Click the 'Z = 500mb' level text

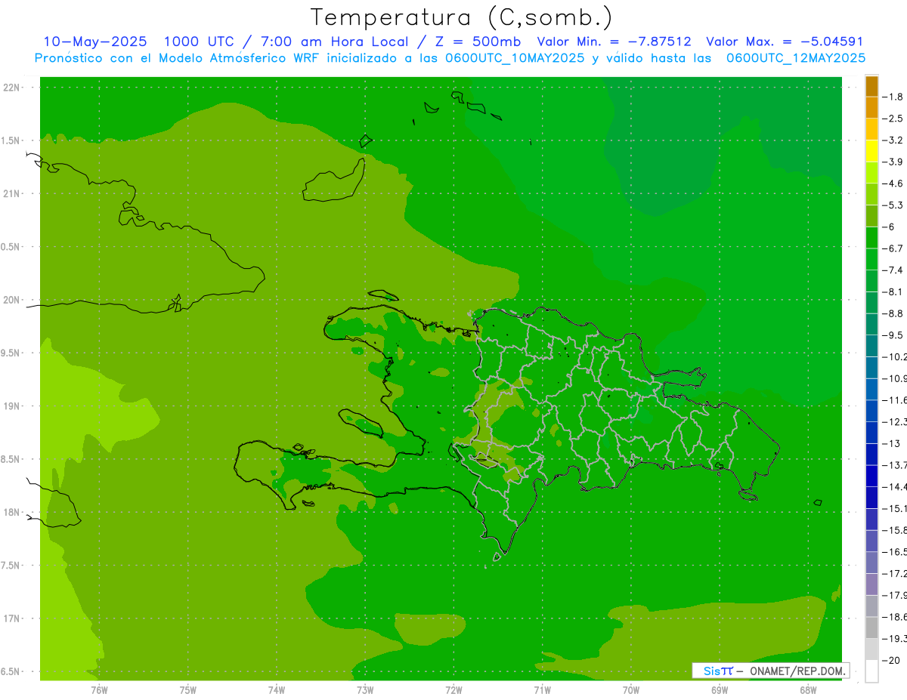pos(478,42)
